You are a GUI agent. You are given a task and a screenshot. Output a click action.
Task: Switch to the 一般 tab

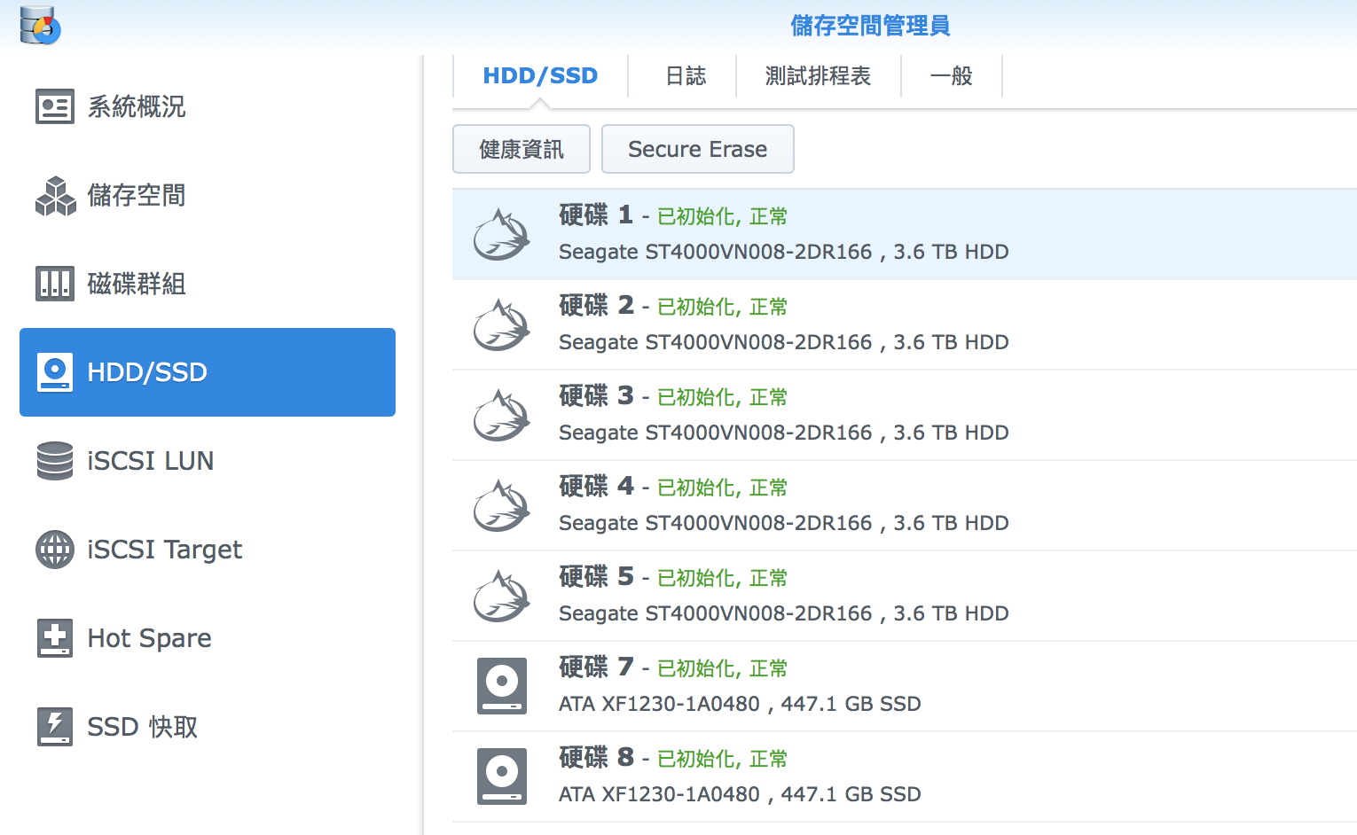[951, 76]
